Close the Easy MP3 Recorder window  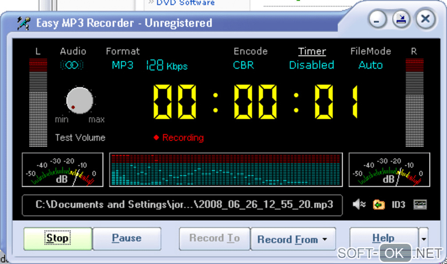pyautogui.click(x=426, y=19)
